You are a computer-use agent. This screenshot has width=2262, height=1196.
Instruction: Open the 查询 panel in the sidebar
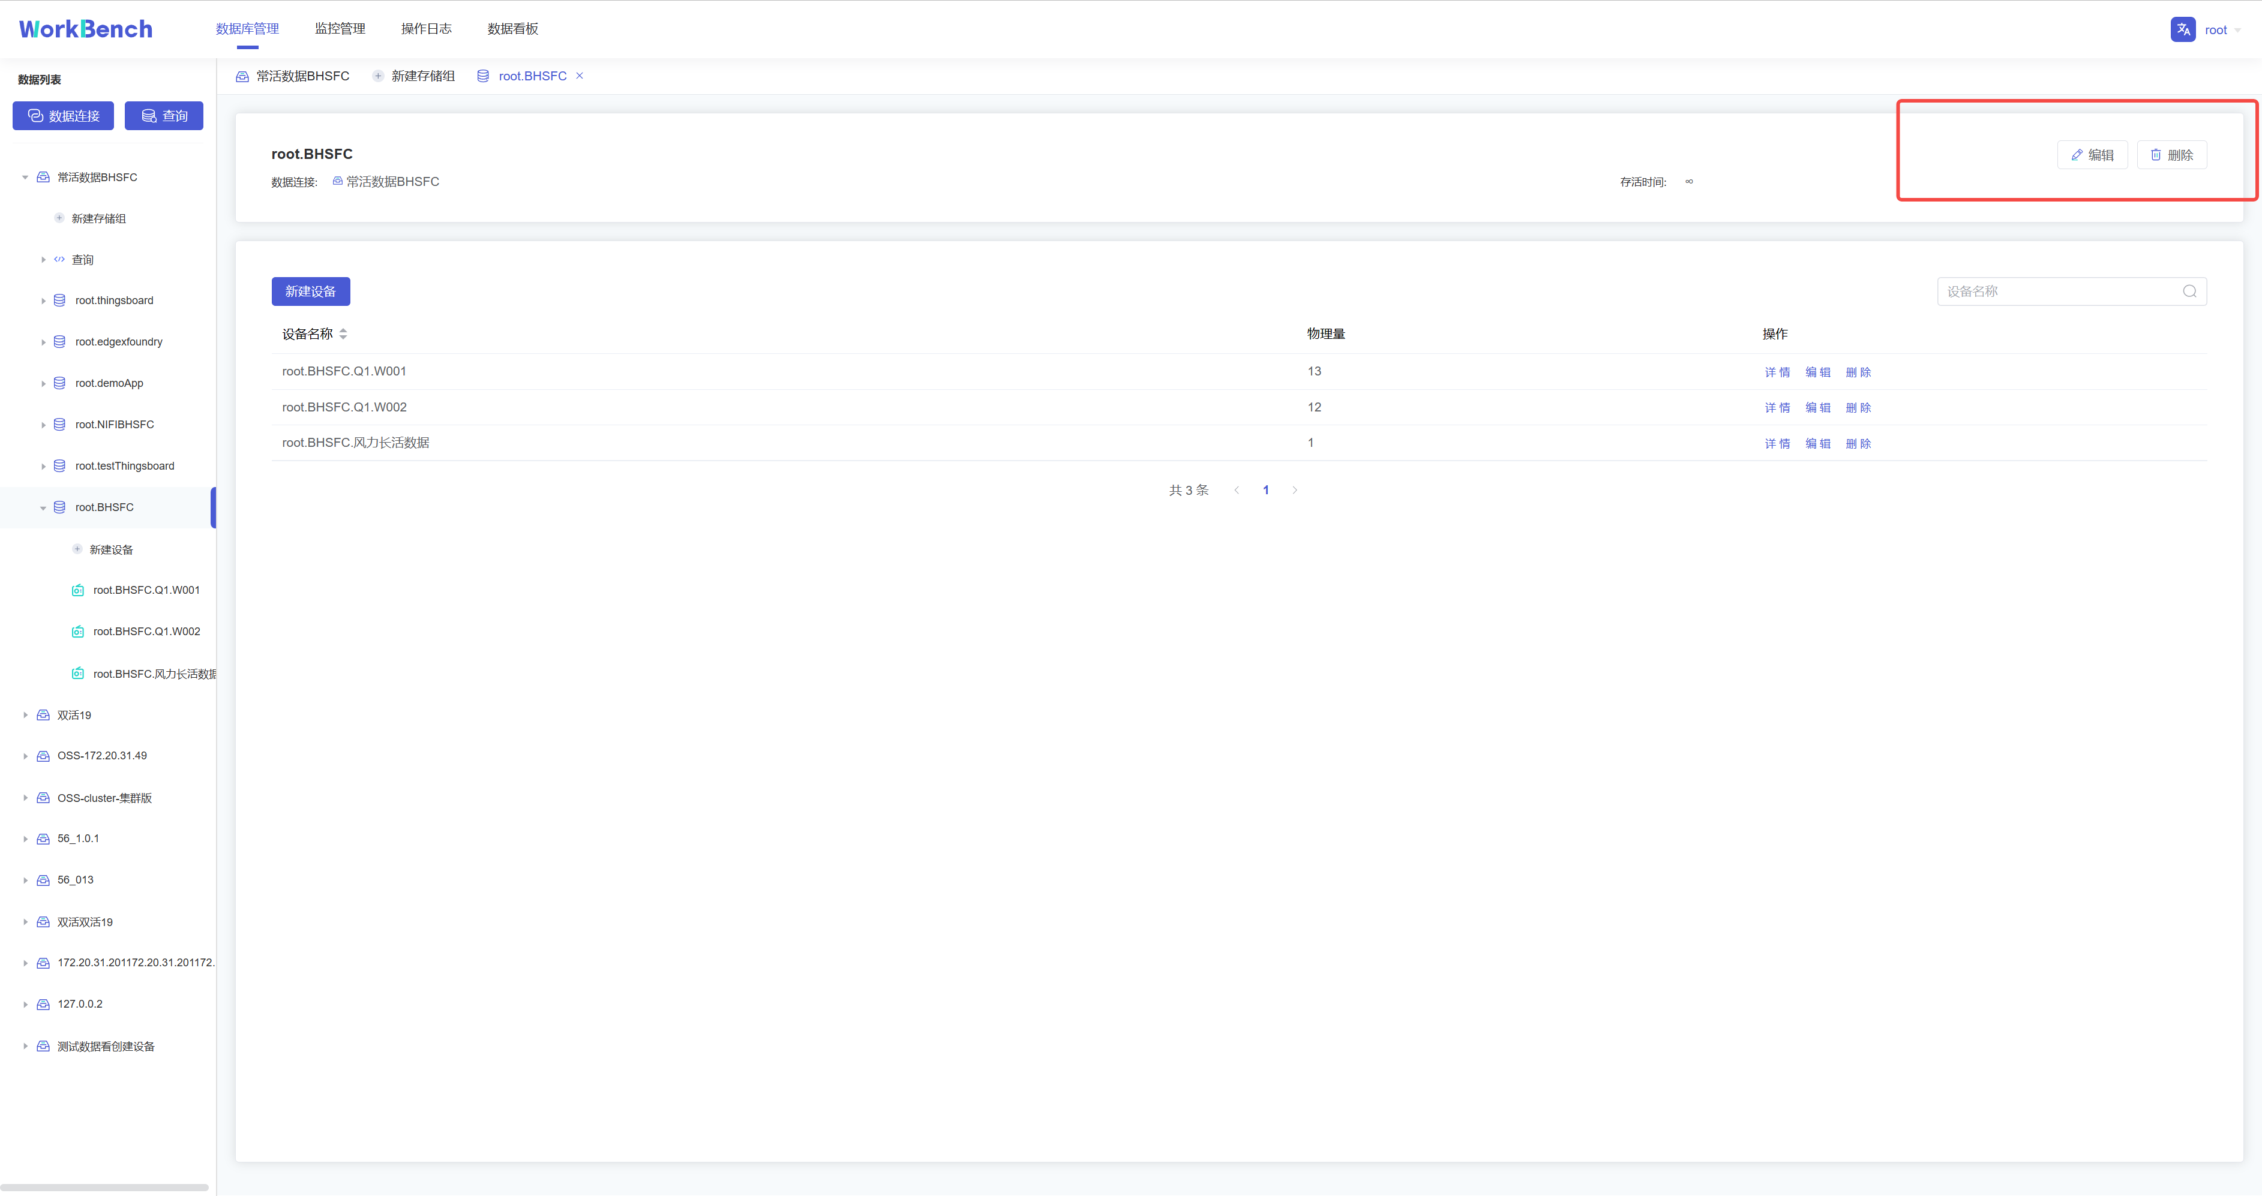pyautogui.click(x=83, y=259)
